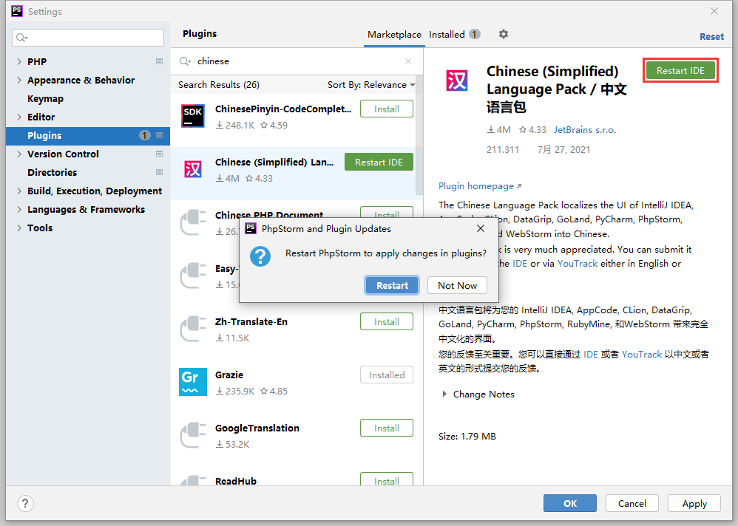Open the JetBrains s.r.o. vendor link
The width and height of the screenshot is (738, 526).
pos(585,130)
